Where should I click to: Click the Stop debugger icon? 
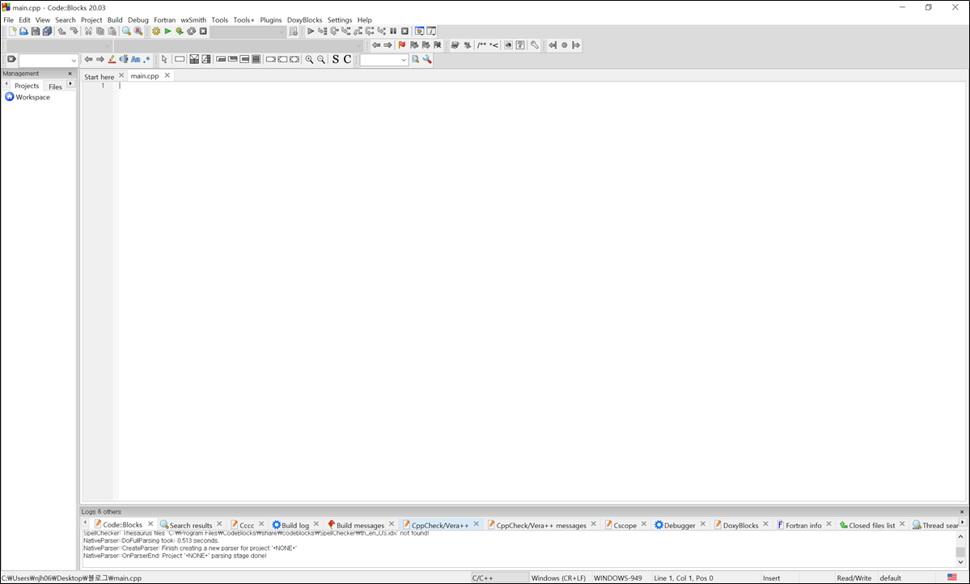[405, 31]
